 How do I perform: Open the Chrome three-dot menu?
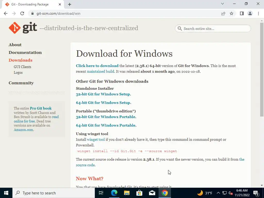258,13
